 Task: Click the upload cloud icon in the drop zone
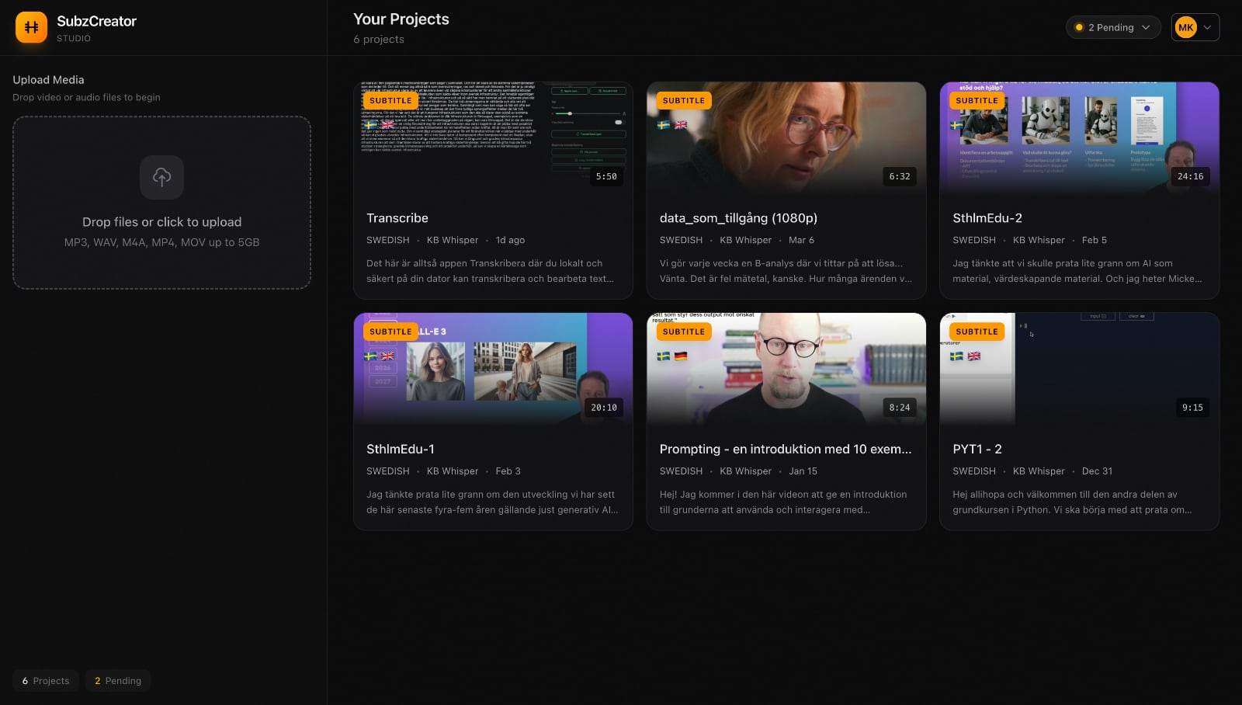(x=161, y=177)
